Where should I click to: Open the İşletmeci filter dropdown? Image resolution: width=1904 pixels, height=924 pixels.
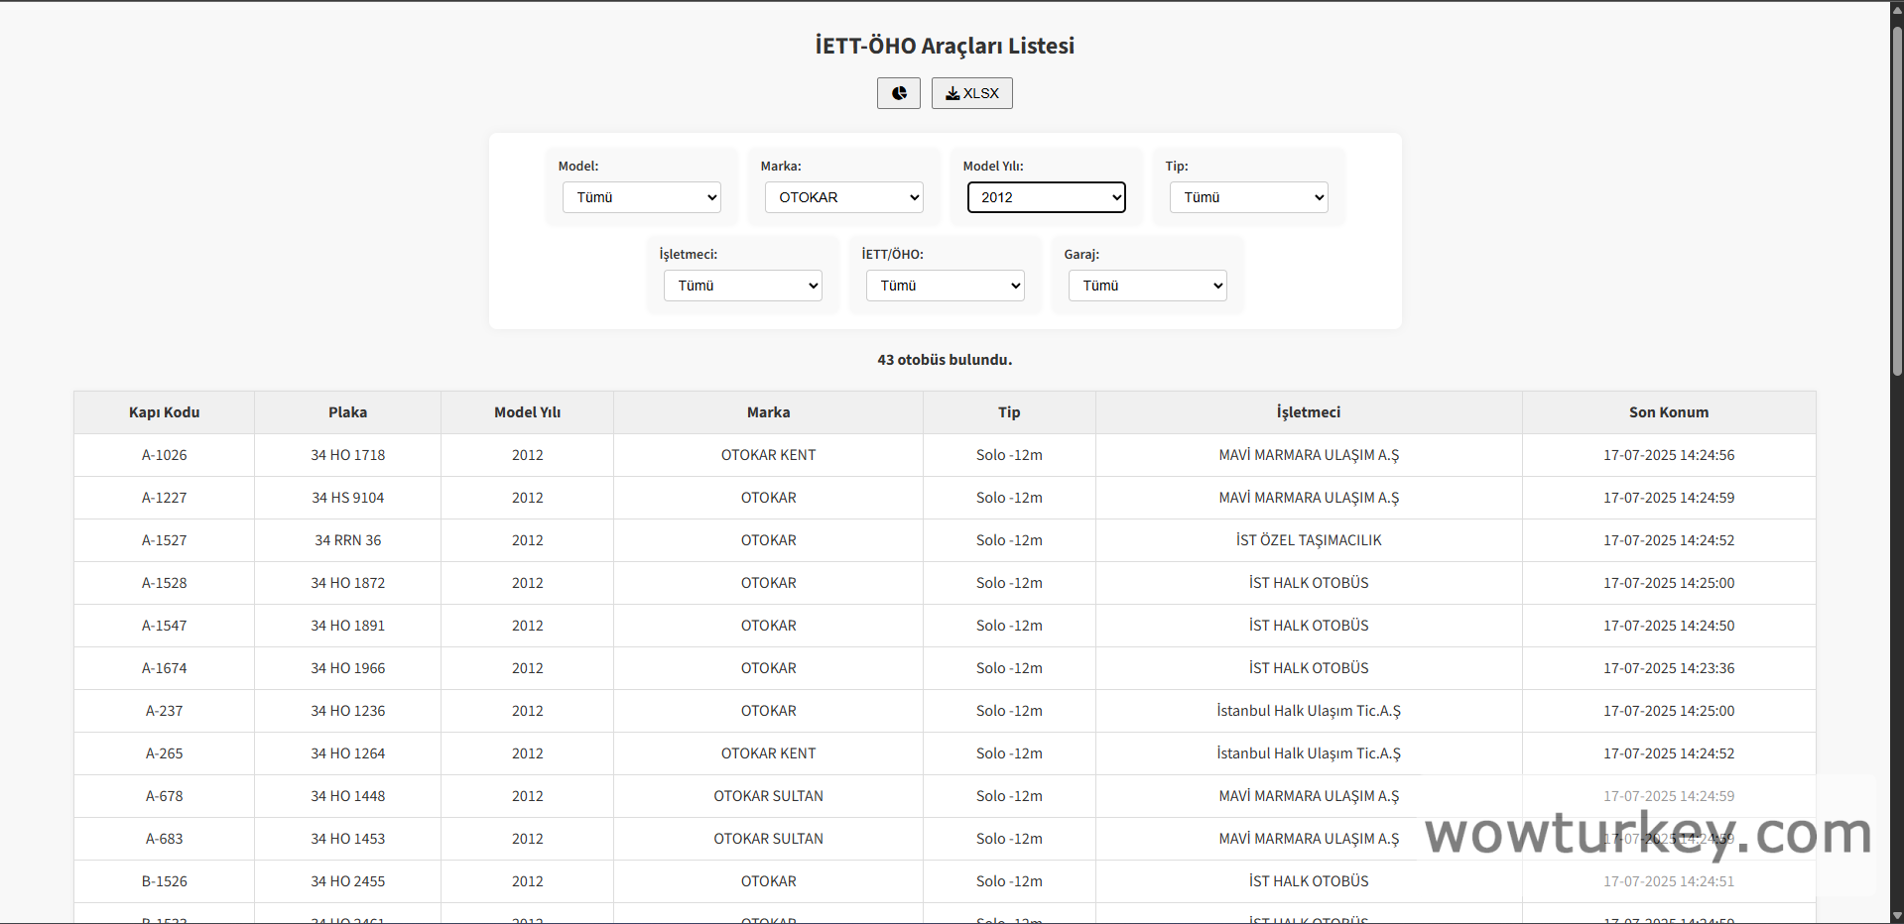pyautogui.click(x=742, y=286)
